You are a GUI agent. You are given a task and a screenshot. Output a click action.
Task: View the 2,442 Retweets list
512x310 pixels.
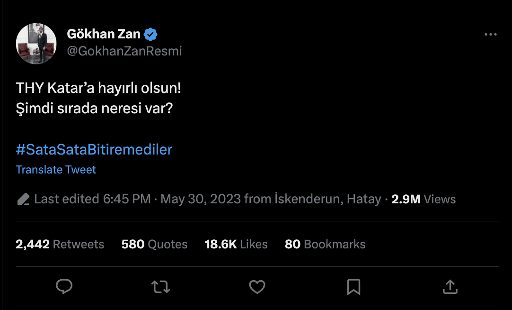pos(60,244)
